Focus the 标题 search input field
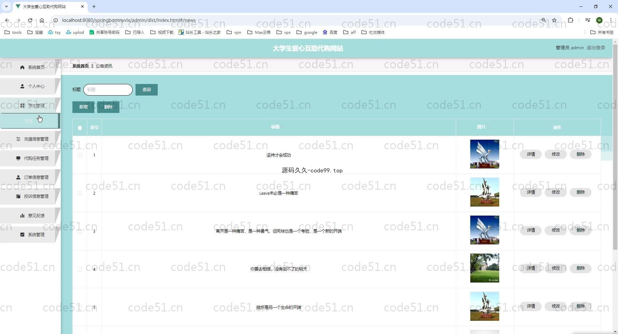This screenshot has height=334, width=618. pos(108,90)
